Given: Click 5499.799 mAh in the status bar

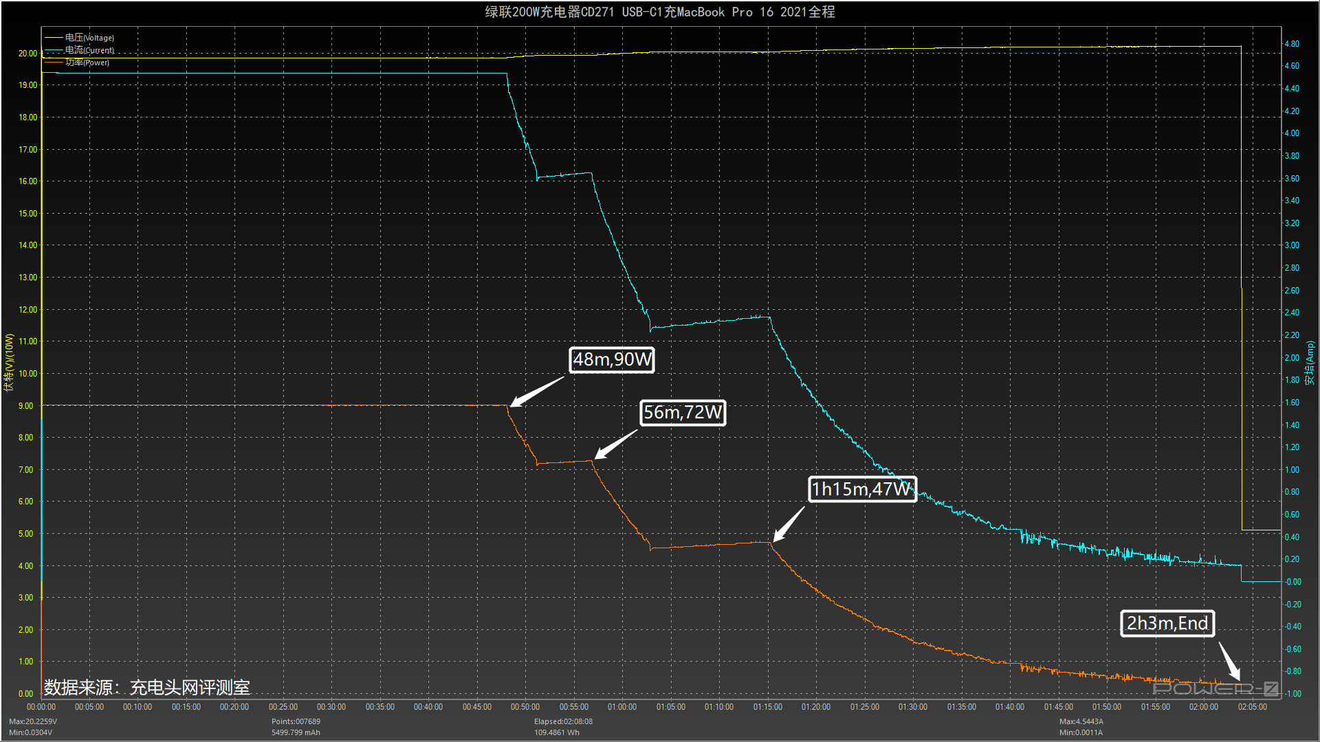Looking at the screenshot, I should click(x=296, y=732).
